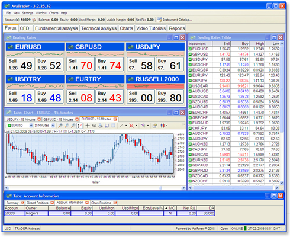
Task: Expand the arrow marker dropdown arrow
Action: click(148, 126)
